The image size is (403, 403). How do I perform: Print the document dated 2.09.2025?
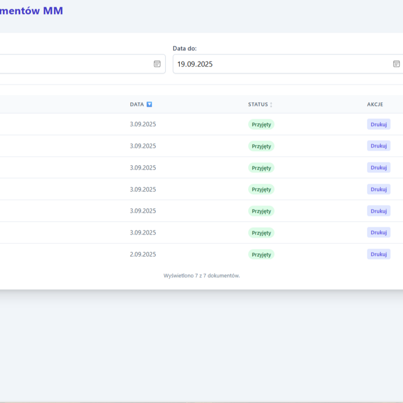tap(378, 254)
